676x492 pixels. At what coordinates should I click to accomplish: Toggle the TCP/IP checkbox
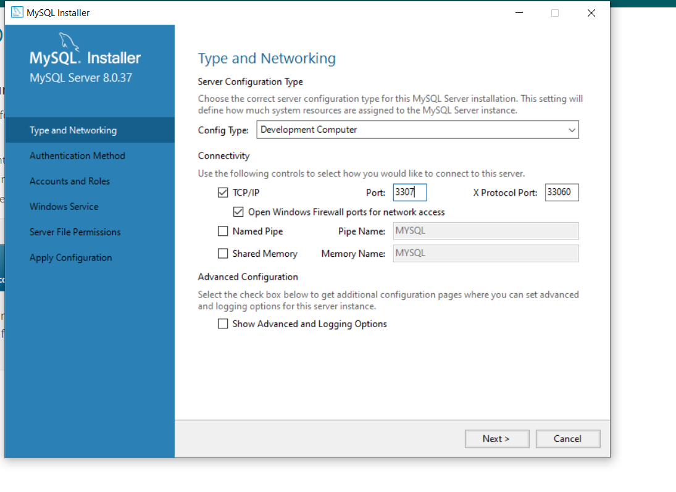[223, 193]
